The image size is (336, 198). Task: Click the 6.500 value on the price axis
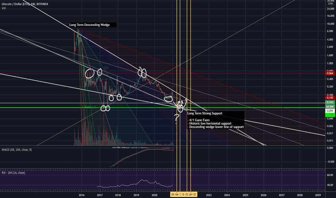point(330,31)
